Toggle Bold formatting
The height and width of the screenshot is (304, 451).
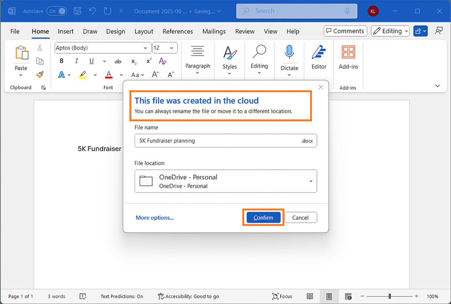[x=62, y=61]
